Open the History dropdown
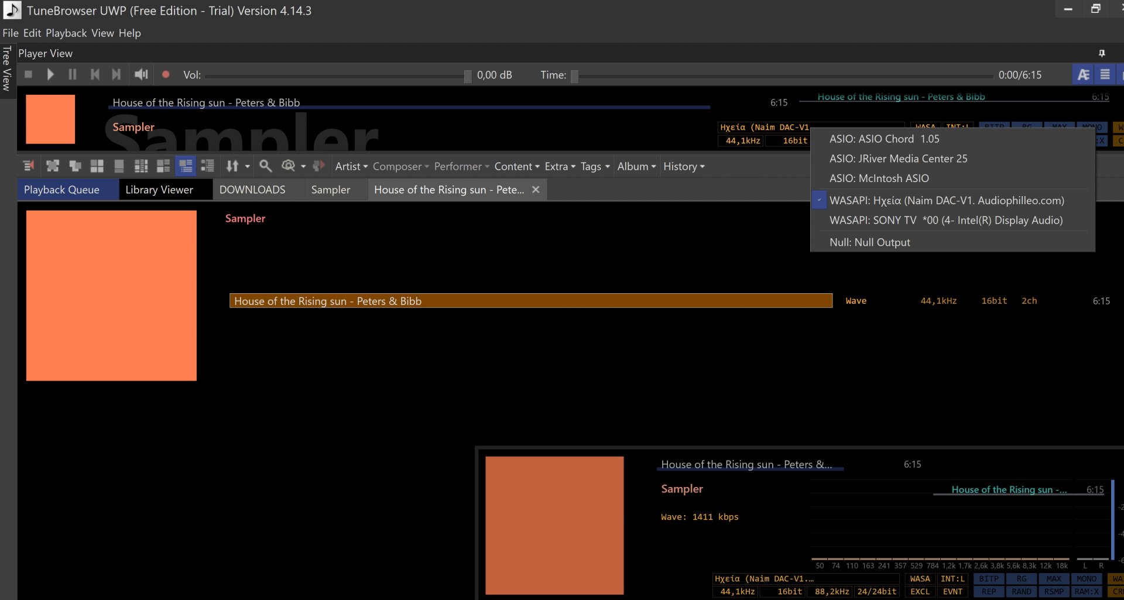Screen dimensions: 1124x600 click(x=684, y=166)
